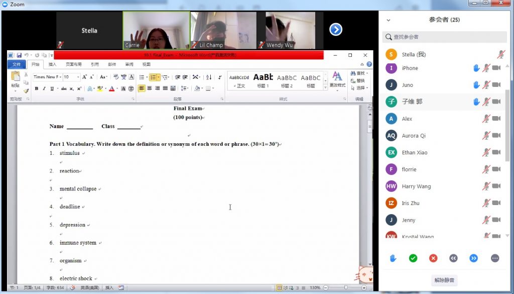
Task: Switch to the 插入 ribbon tab
Action: [52, 64]
